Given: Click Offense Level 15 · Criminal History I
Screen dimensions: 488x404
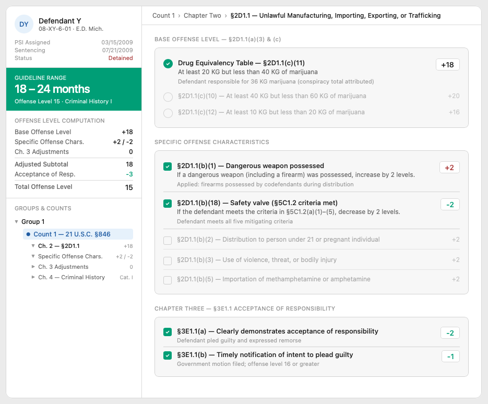Looking at the screenshot, I should 63,101.
